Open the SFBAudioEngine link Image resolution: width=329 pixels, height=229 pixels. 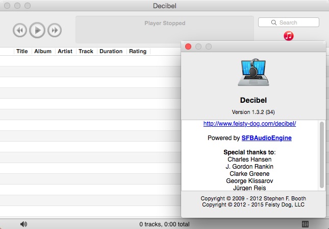point(266,138)
